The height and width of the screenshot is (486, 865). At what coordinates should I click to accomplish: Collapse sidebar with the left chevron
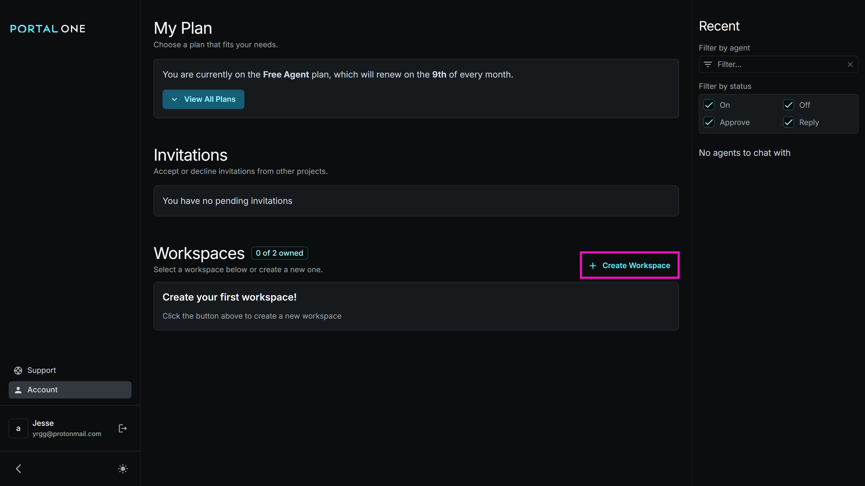coord(19,469)
